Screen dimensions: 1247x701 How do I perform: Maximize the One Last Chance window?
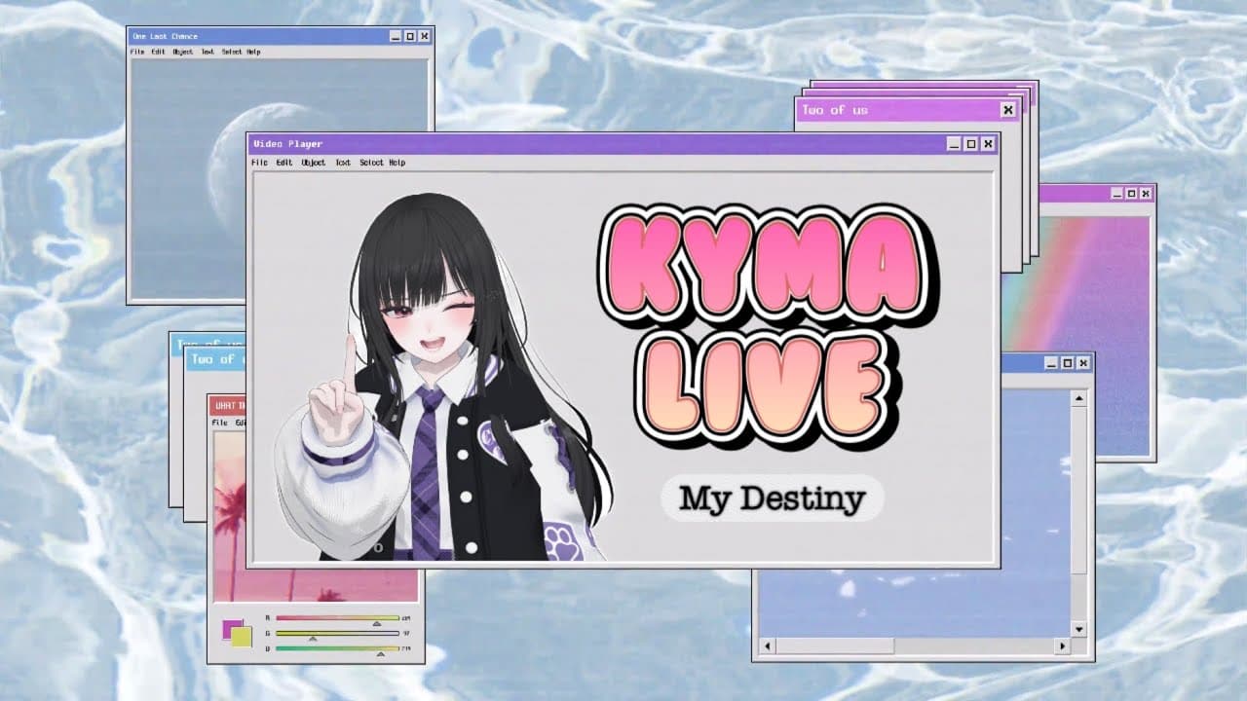point(408,36)
